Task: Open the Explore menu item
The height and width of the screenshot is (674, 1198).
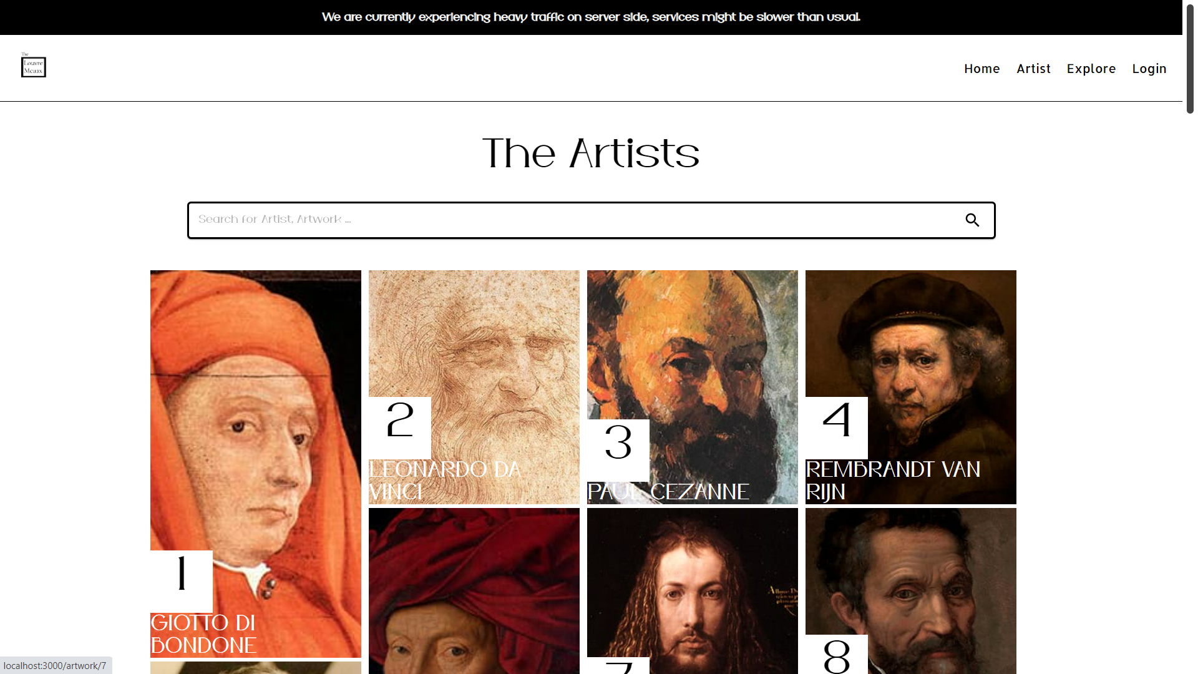Action: click(1091, 69)
